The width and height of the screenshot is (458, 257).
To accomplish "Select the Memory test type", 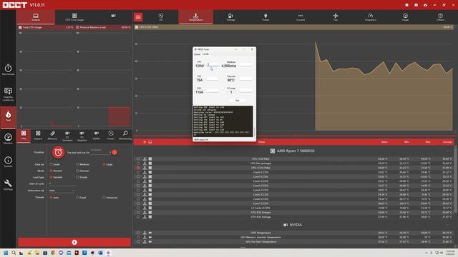I will (x=52, y=136).
